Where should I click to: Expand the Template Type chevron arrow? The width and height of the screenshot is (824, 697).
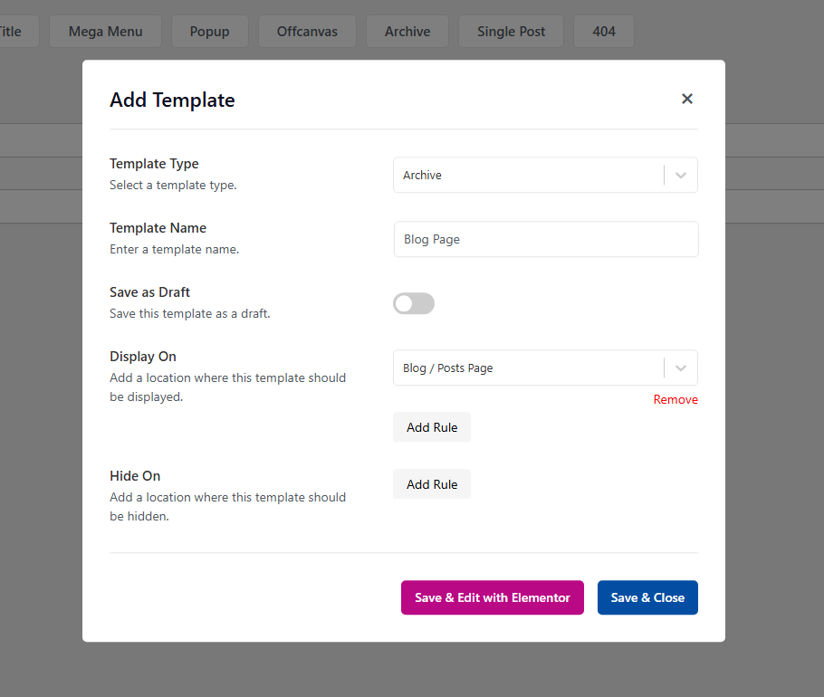(681, 176)
